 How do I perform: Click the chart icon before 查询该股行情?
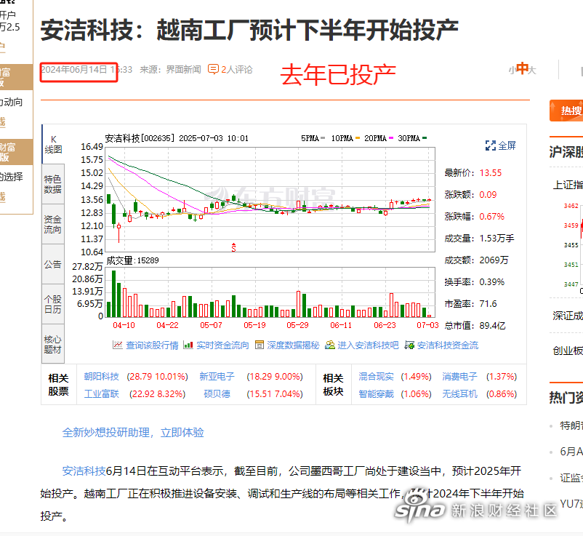coord(118,345)
